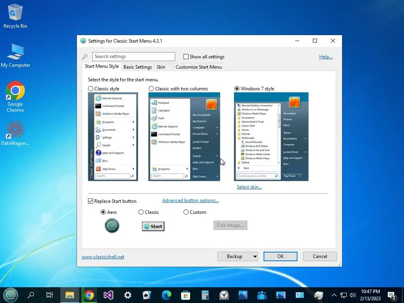Click the Select skin... link
Screen dimensions: 404x303
(249, 187)
